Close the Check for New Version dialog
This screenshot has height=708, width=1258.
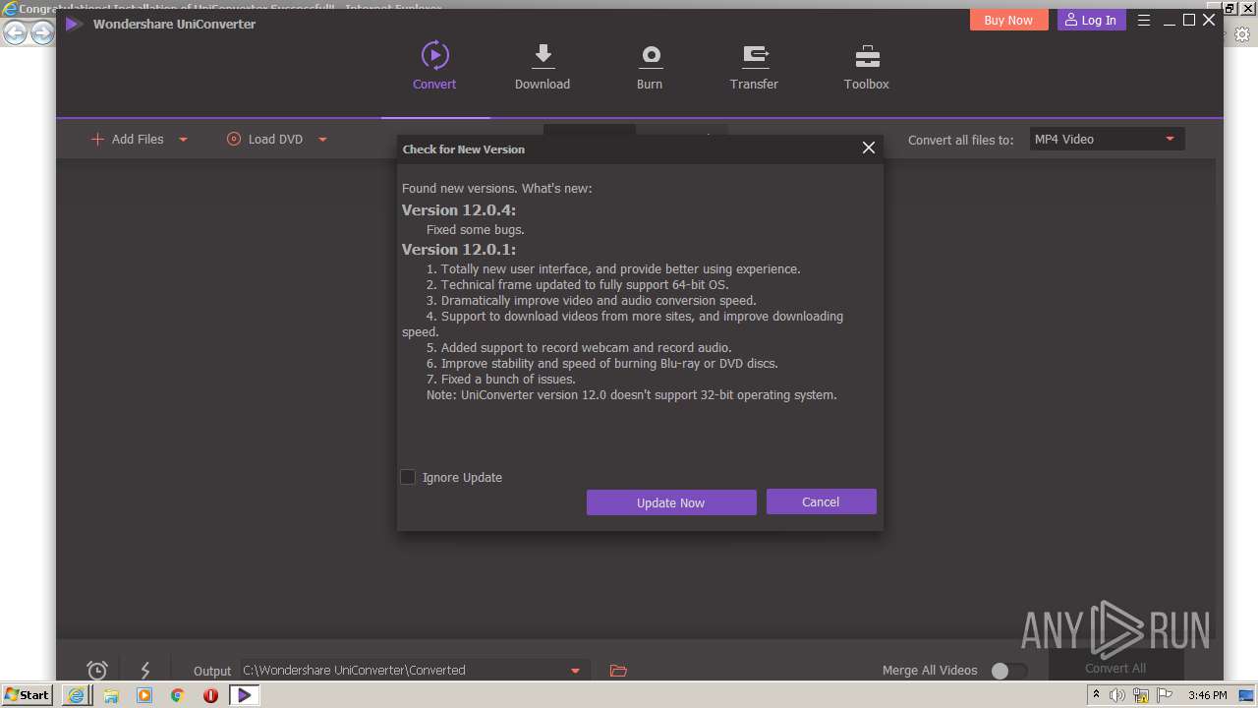click(869, 147)
